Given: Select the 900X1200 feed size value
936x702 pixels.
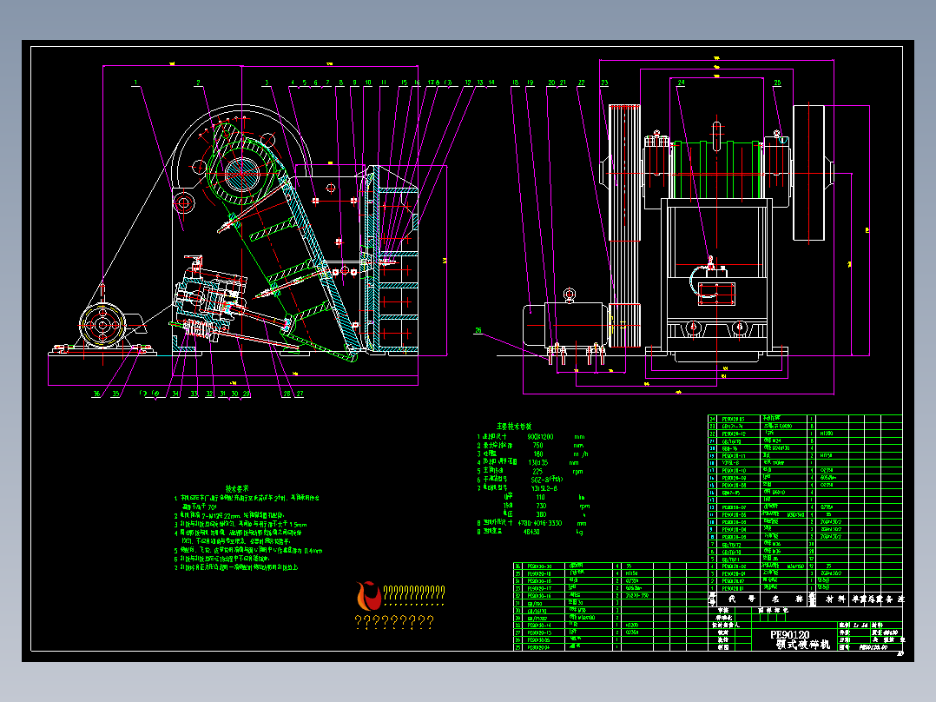Looking at the screenshot, I should click(540, 437).
